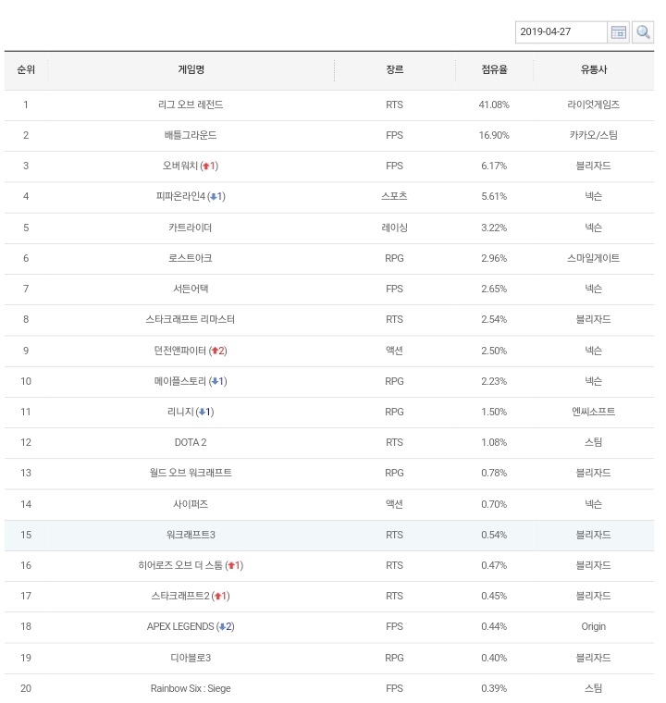The image size is (666, 703).
Task: Click red up arrow beside 던전앤파이터
Action: click(x=215, y=351)
